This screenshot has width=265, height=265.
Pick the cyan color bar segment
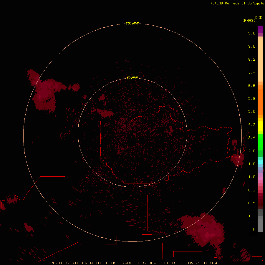coord(260,162)
